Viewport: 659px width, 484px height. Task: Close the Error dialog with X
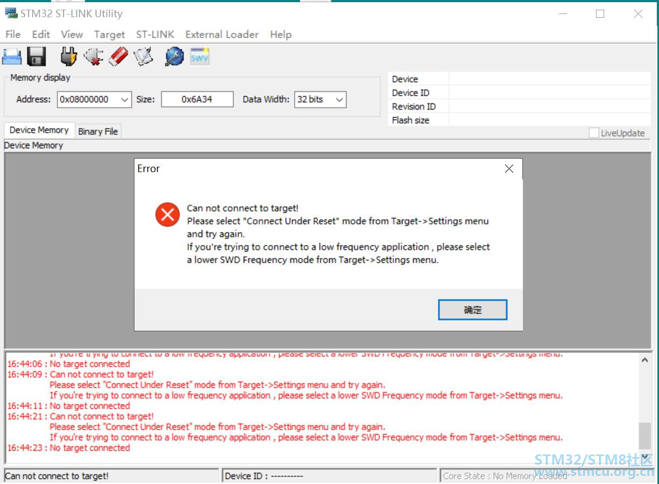click(x=509, y=169)
